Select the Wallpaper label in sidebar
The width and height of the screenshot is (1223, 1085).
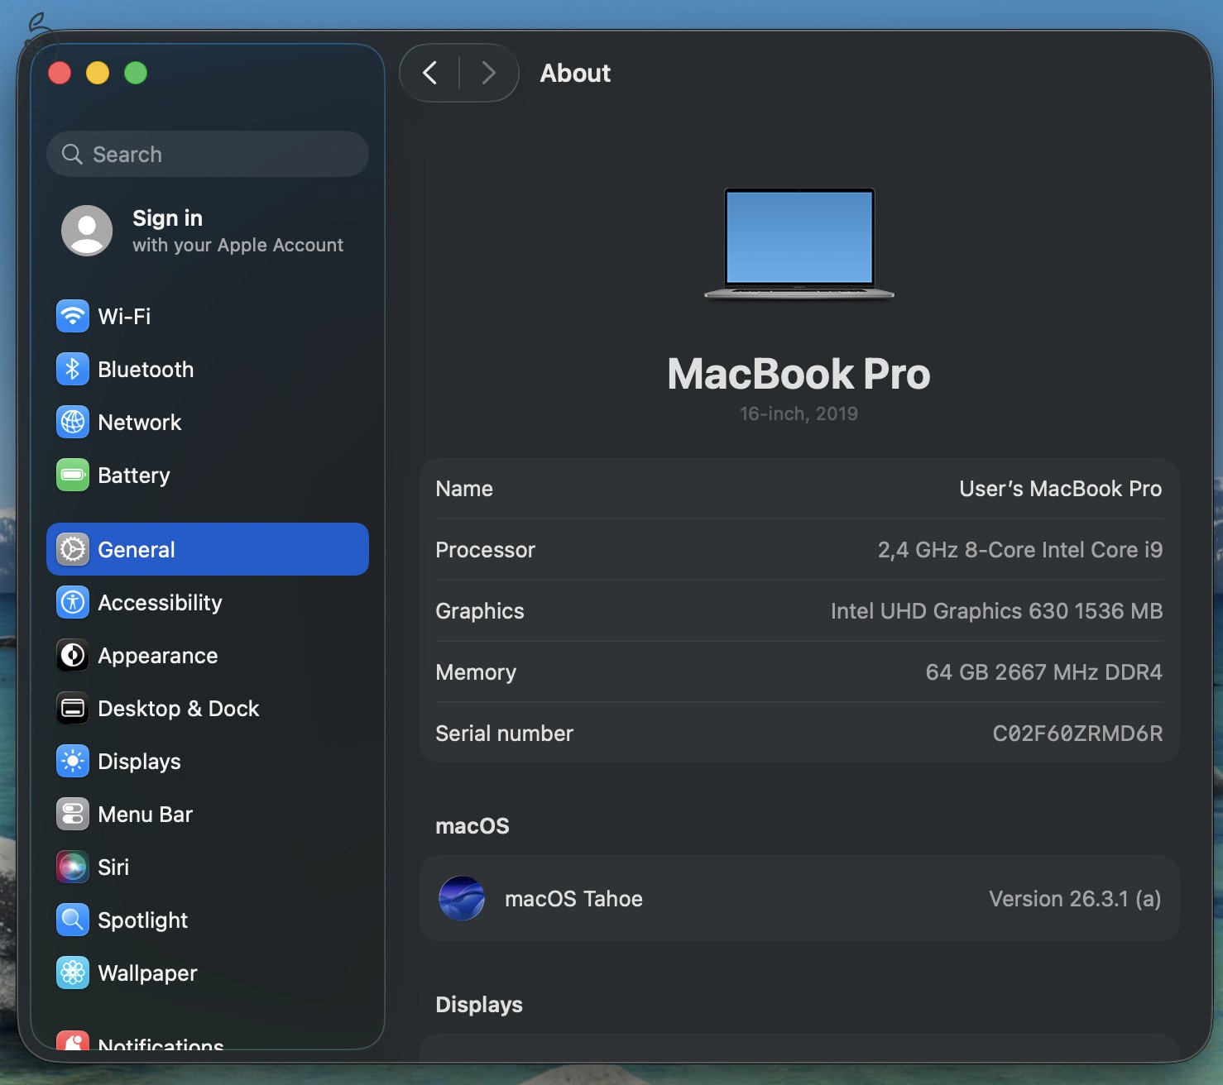[x=147, y=973]
